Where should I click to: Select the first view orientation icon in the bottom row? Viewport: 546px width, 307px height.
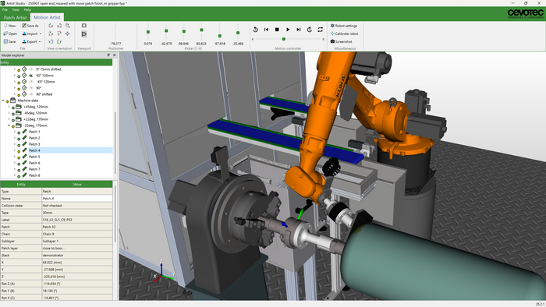click(x=51, y=41)
